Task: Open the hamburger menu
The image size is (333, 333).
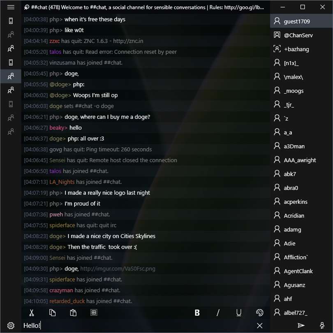Action: click(11, 7)
